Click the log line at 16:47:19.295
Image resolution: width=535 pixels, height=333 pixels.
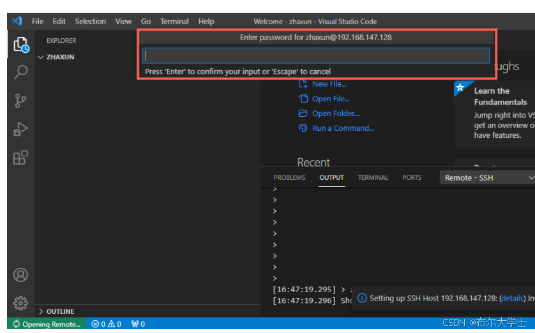point(312,290)
